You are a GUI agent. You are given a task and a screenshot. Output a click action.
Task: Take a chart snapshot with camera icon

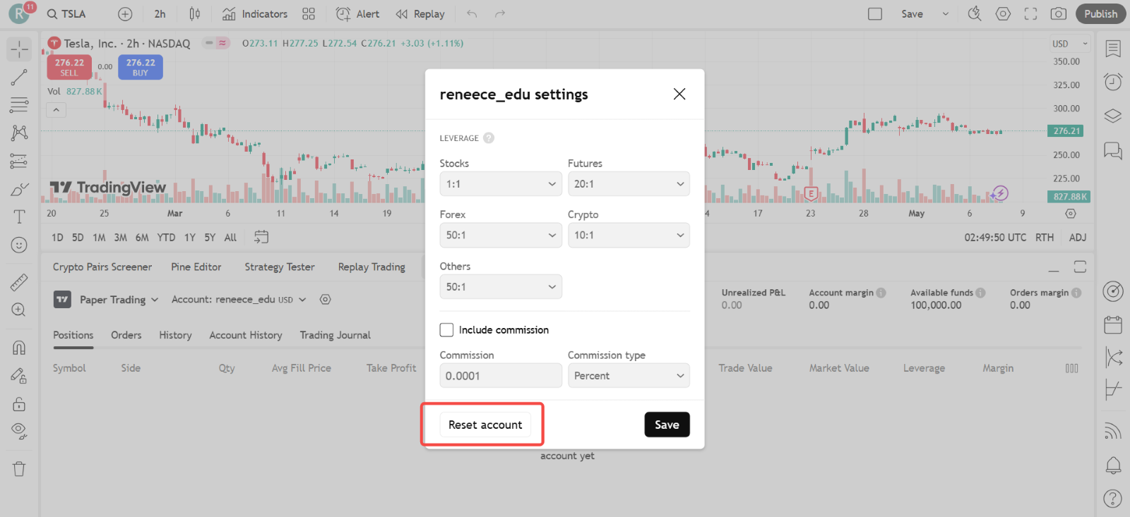1058,14
